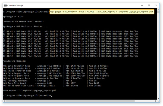The image size is (163, 106).
Task: Click the 17:41:49 NAS Data 27.6 row
Action: click(x=71, y=49)
